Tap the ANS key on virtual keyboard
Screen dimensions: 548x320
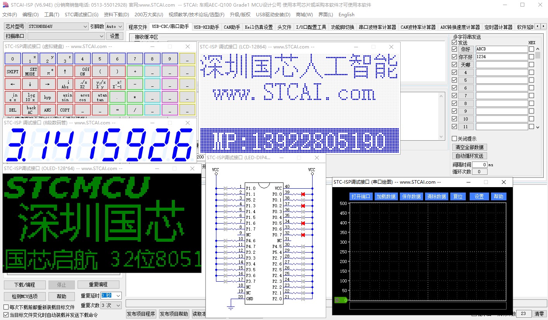47,110
